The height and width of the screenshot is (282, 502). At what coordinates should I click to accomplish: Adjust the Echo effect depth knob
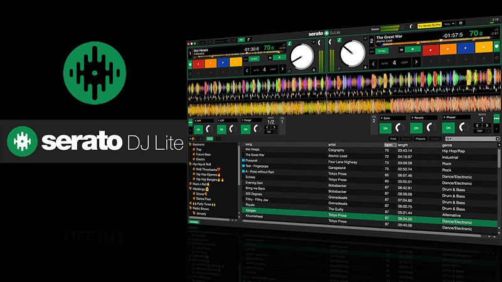(x=399, y=128)
